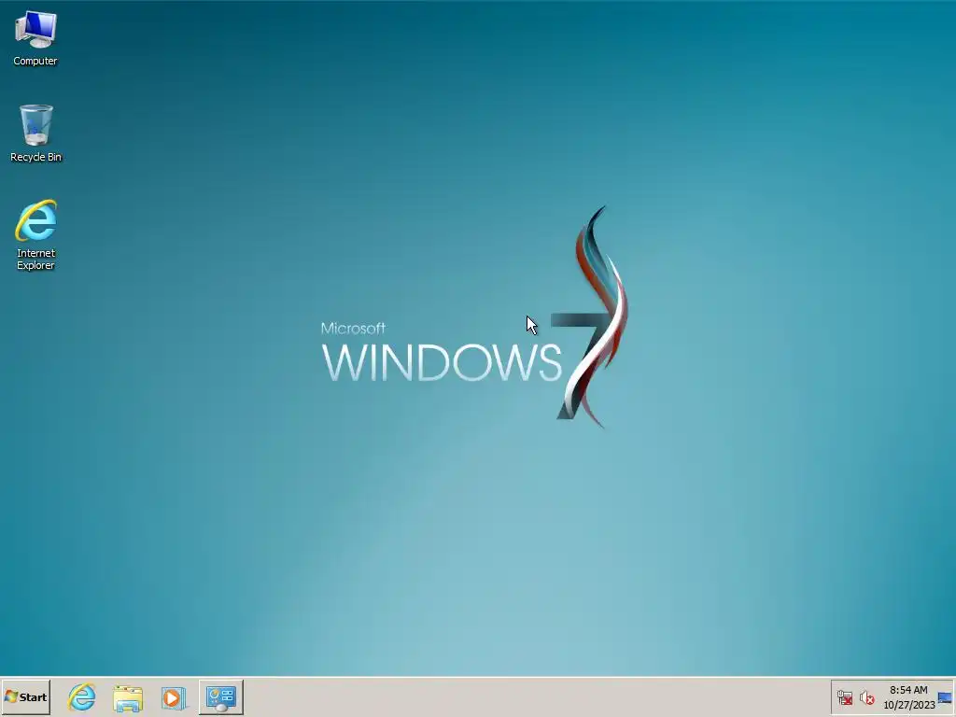Open the Start menu

pyautogui.click(x=25, y=696)
